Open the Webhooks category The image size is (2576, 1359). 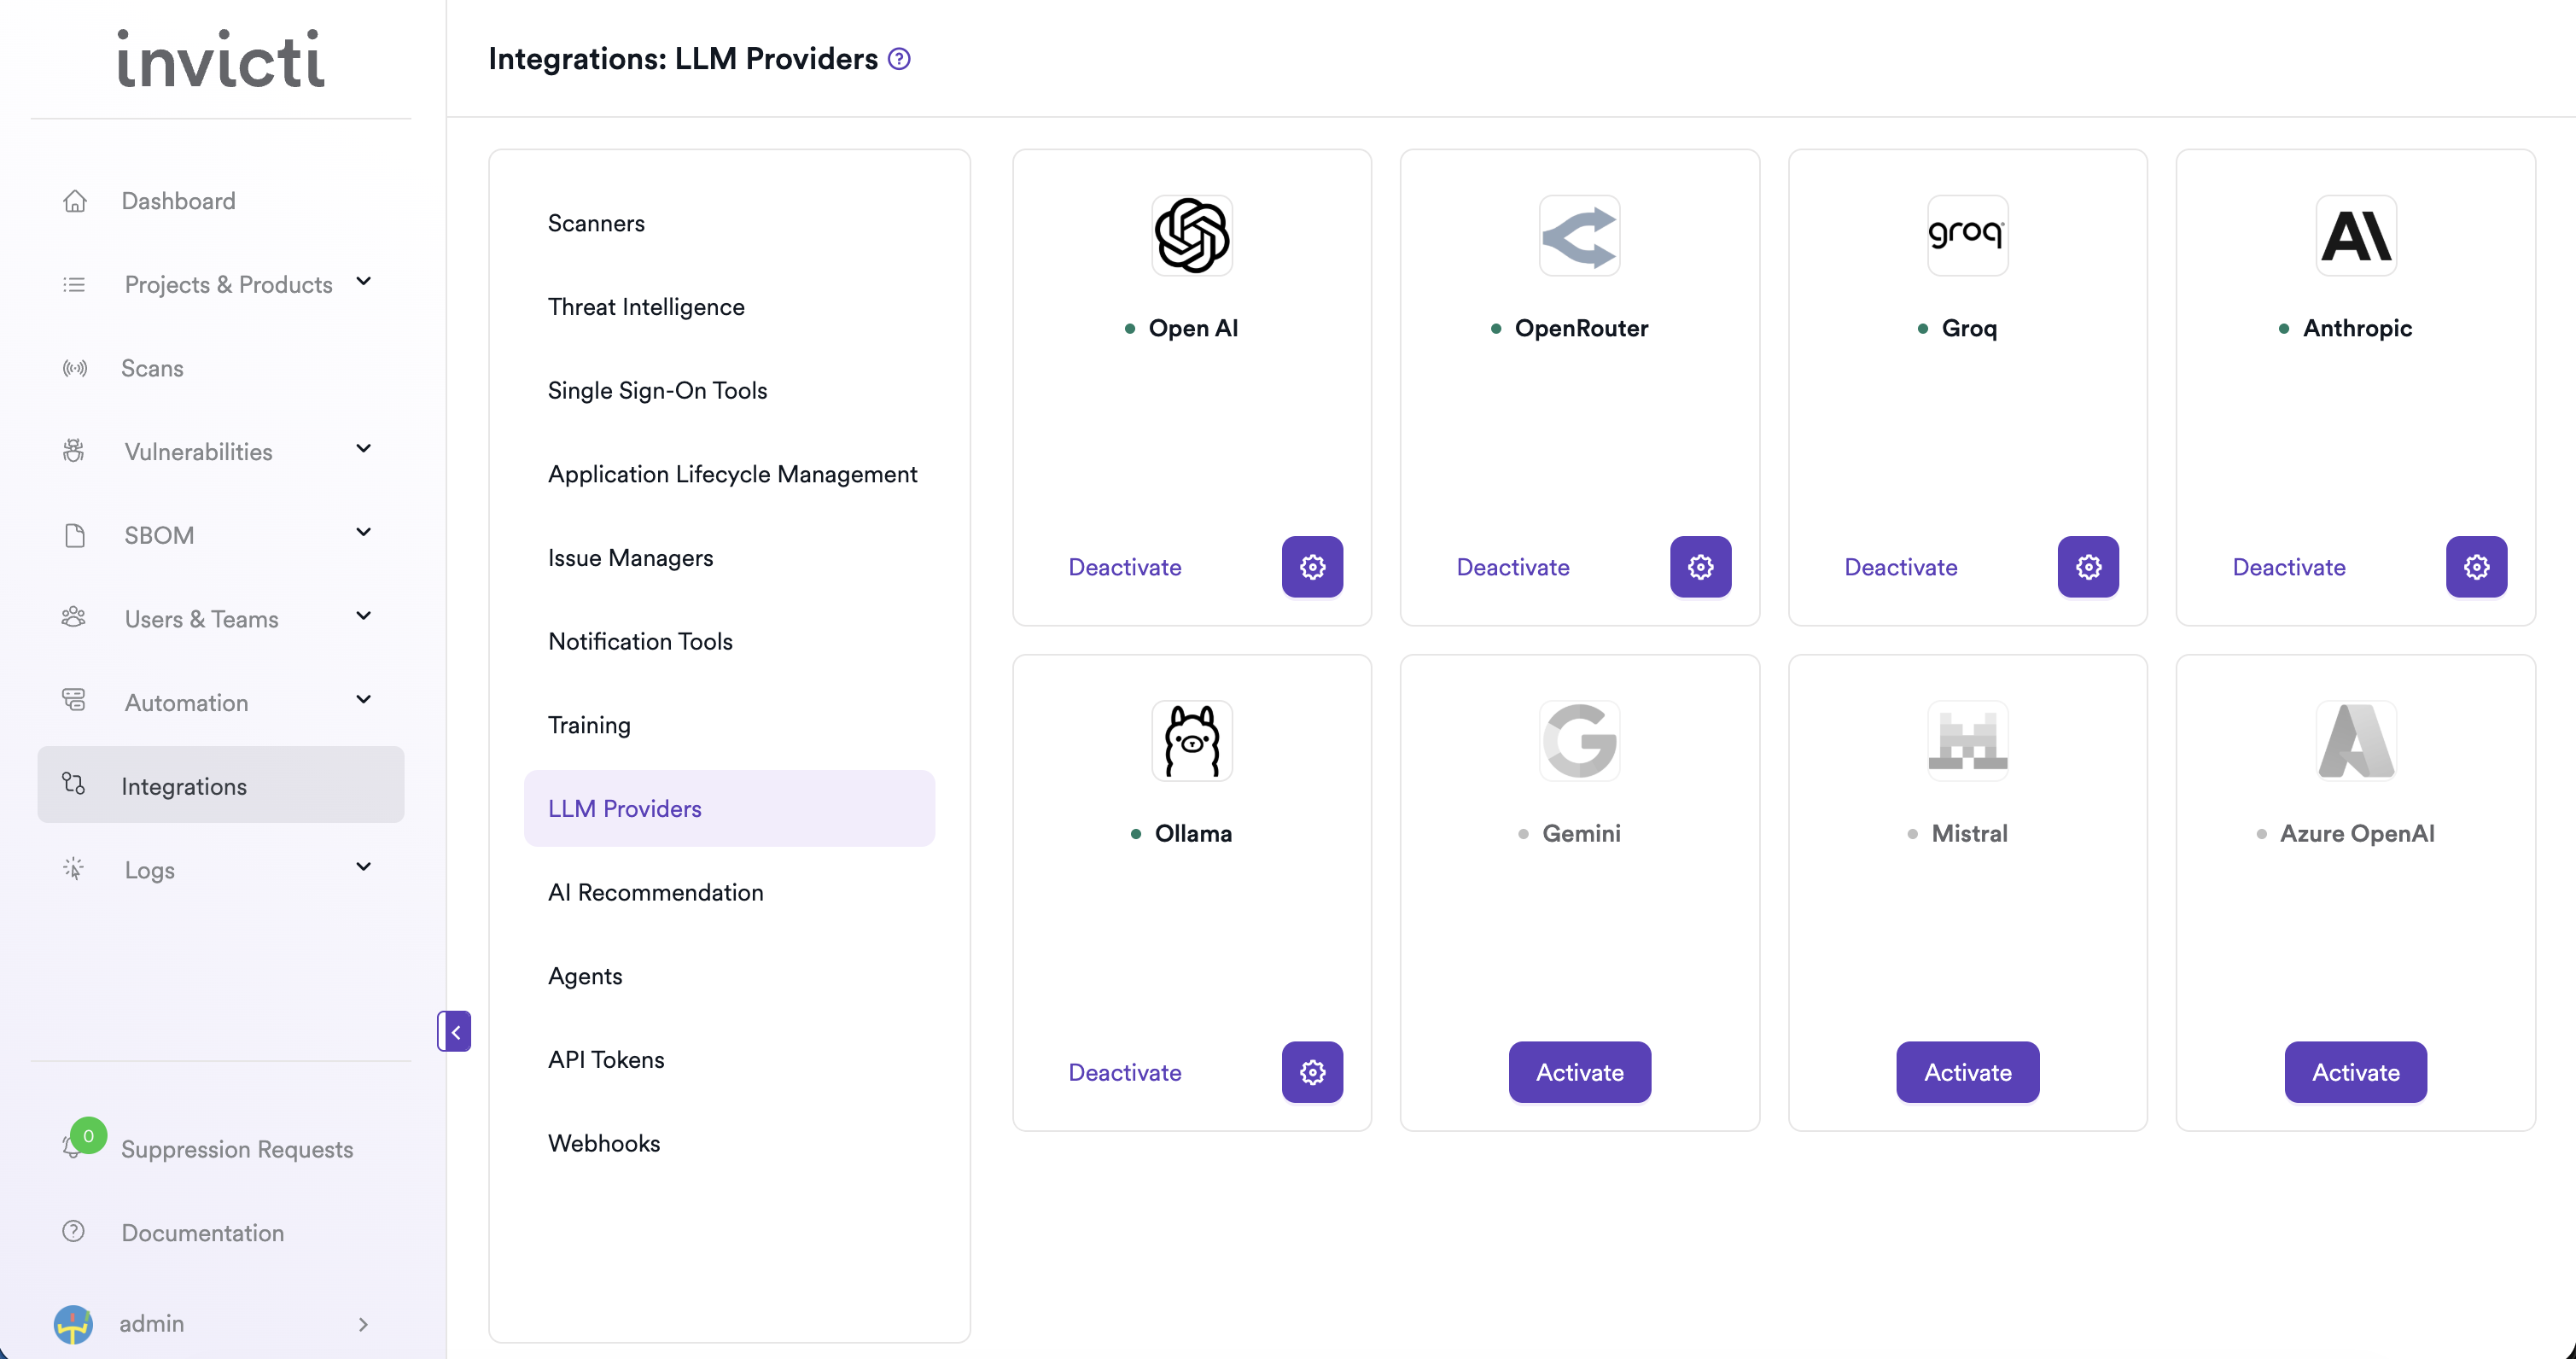point(604,1142)
